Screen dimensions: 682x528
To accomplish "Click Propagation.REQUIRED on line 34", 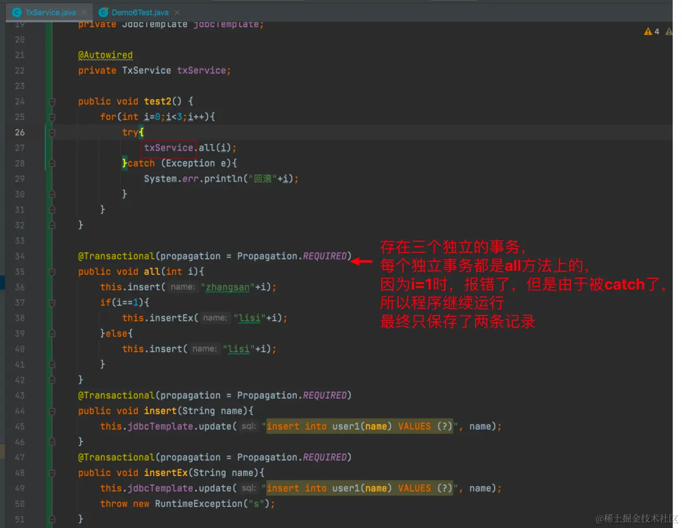I will coord(292,256).
